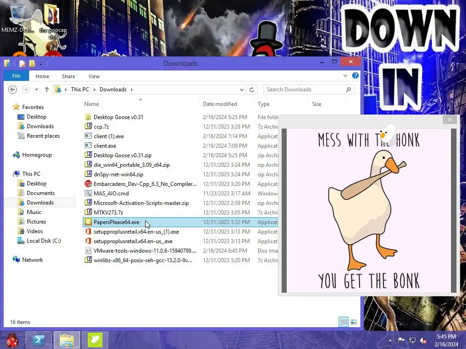
Task: Switch to the Home ribbon tab
Action: pos(42,76)
